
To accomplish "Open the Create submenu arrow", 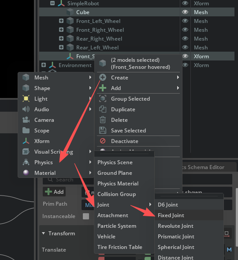I will [178, 77].
